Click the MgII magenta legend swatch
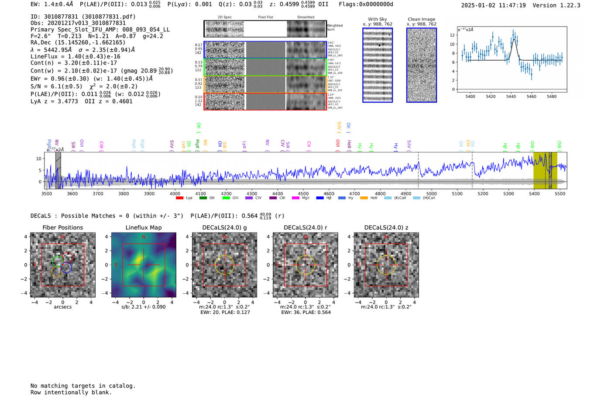The height and width of the screenshot is (416, 611). [296, 198]
